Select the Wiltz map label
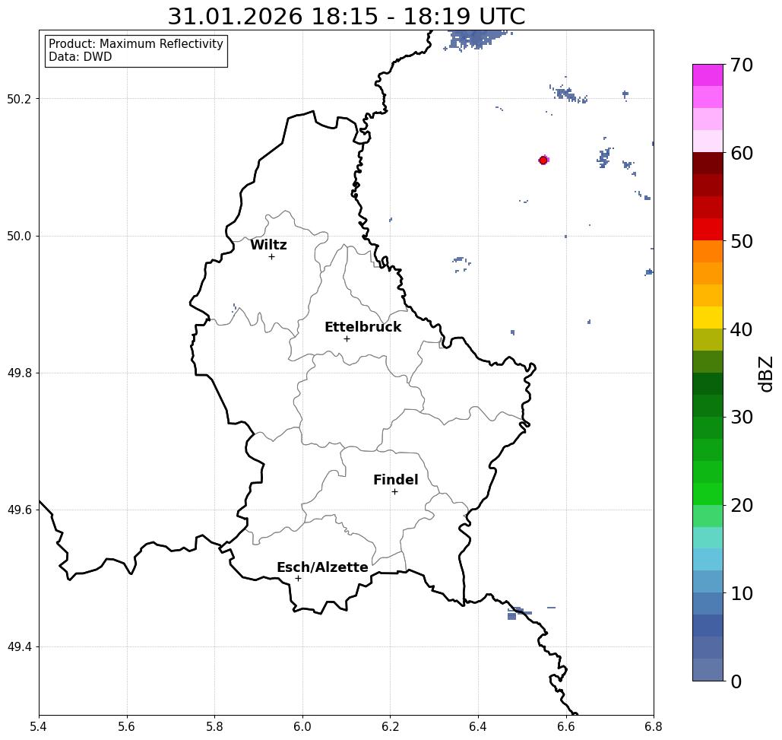 tap(268, 245)
